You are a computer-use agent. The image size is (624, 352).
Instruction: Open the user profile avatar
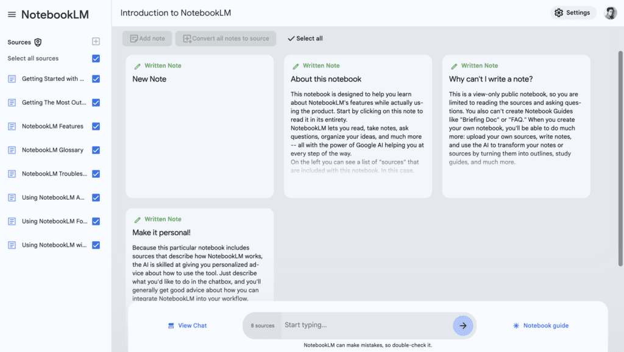pos(610,13)
